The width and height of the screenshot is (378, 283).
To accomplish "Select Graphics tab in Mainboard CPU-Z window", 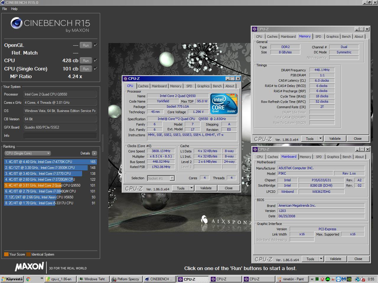I will 333,157.
